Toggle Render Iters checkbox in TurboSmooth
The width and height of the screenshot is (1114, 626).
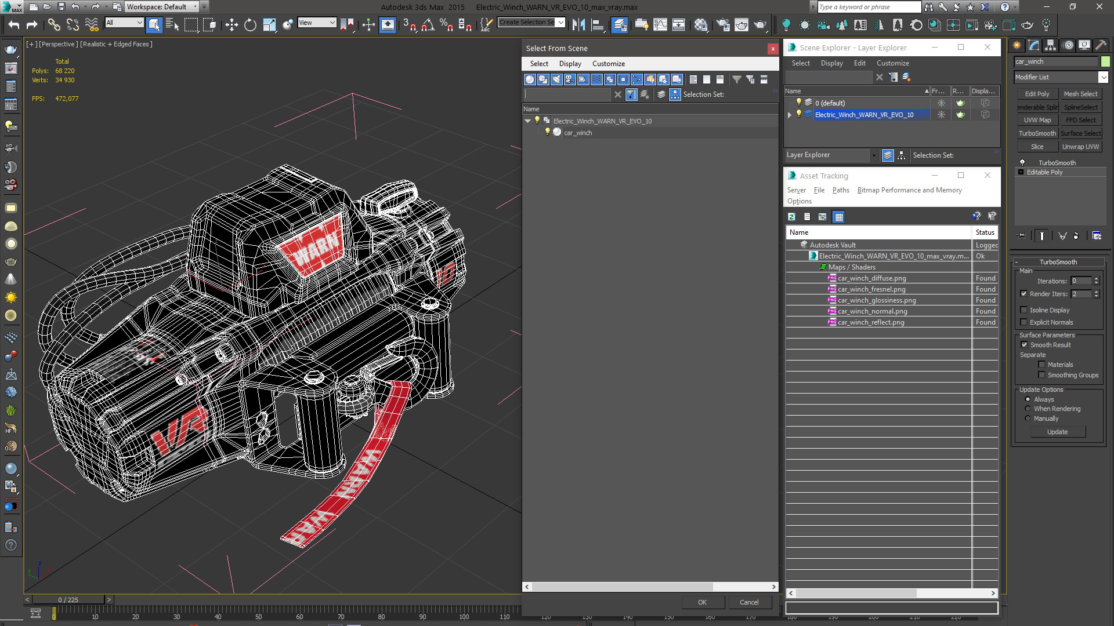click(1024, 294)
